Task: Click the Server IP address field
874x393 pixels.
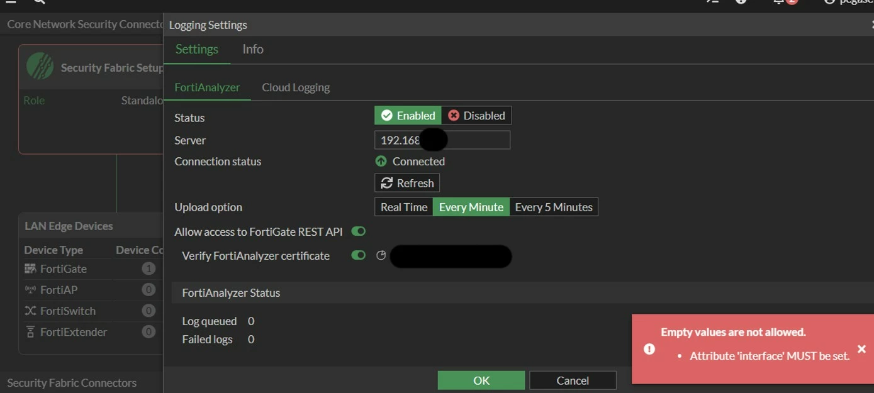Action: tap(442, 140)
